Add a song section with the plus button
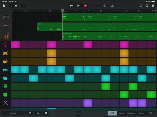The height and width of the screenshot is (117, 157). coord(155,11)
